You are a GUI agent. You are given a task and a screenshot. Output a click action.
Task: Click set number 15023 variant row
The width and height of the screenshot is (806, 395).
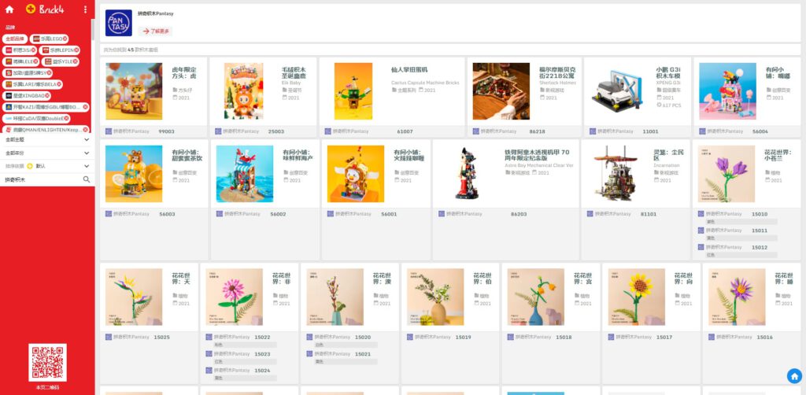[x=241, y=354]
